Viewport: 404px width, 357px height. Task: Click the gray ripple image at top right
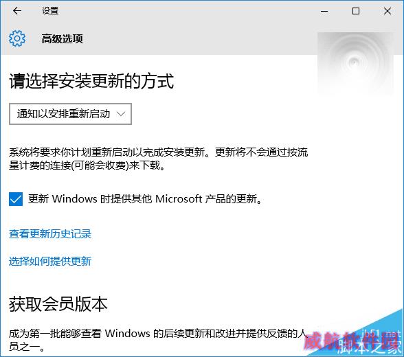point(355,63)
